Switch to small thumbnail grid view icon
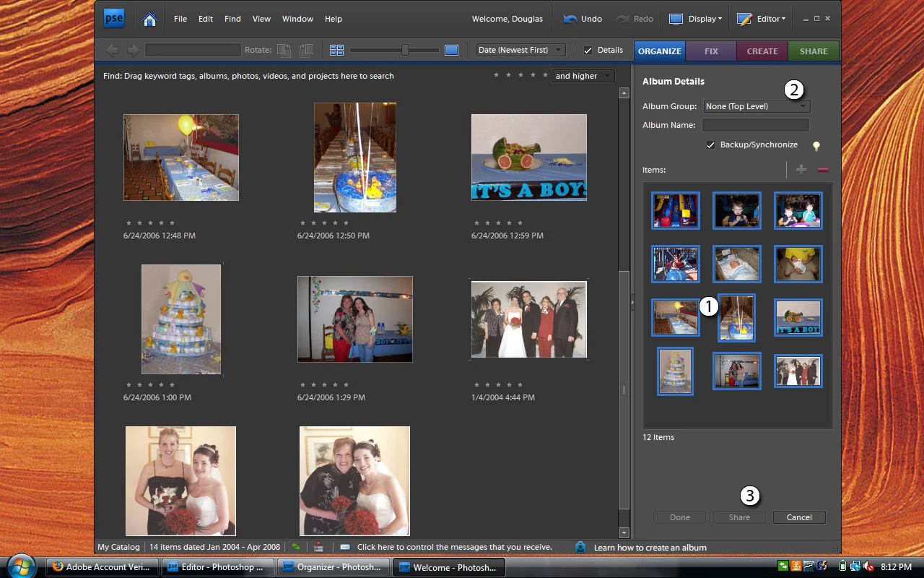This screenshot has height=578, width=924. [x=336, y=50]
